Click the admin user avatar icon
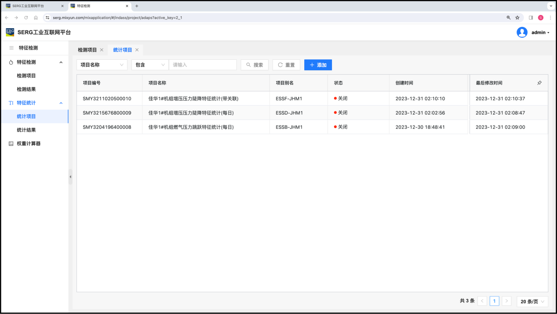 (522, 32)
